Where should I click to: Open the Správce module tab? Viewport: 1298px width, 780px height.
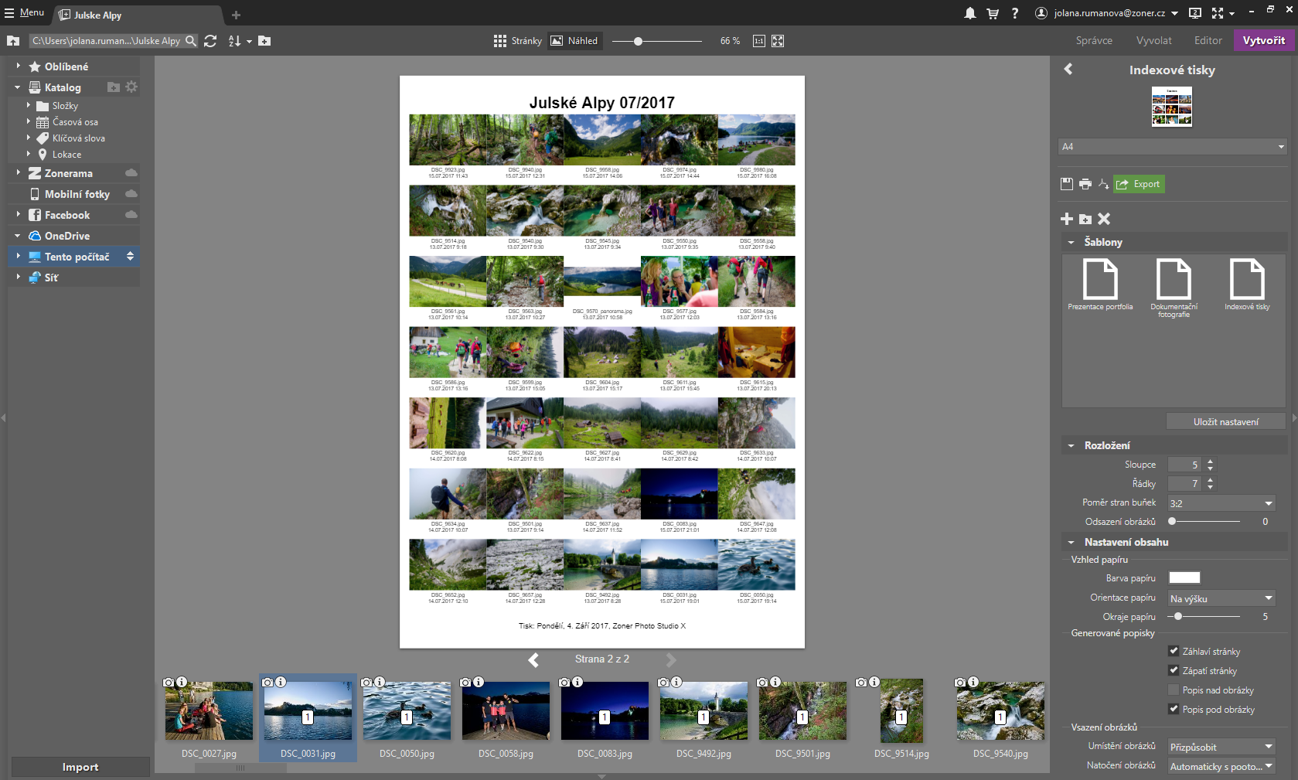coord(1094,41)
